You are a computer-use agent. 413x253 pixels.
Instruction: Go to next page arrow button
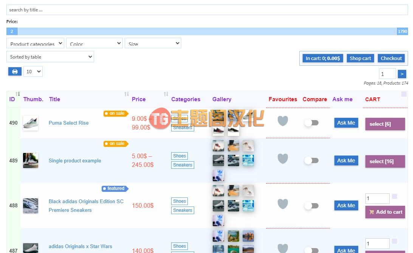[x=402, y=74]
